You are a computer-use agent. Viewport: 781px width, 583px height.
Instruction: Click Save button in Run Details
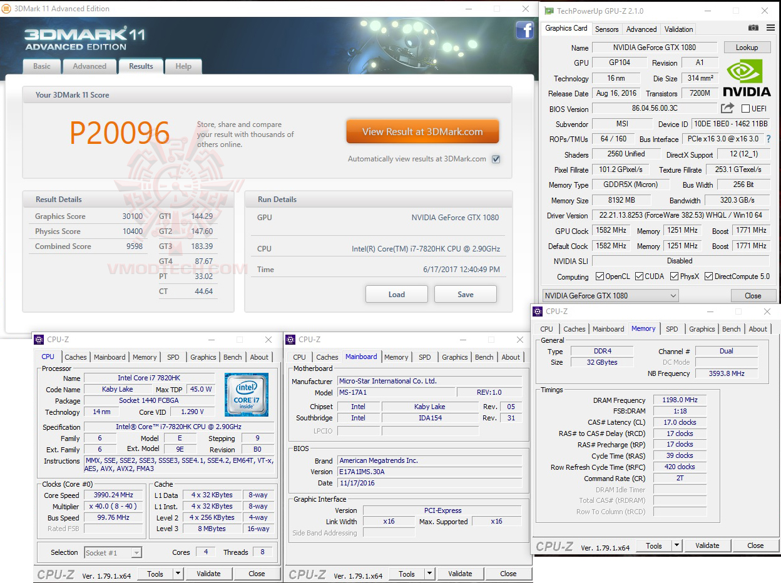pos(466,294)
